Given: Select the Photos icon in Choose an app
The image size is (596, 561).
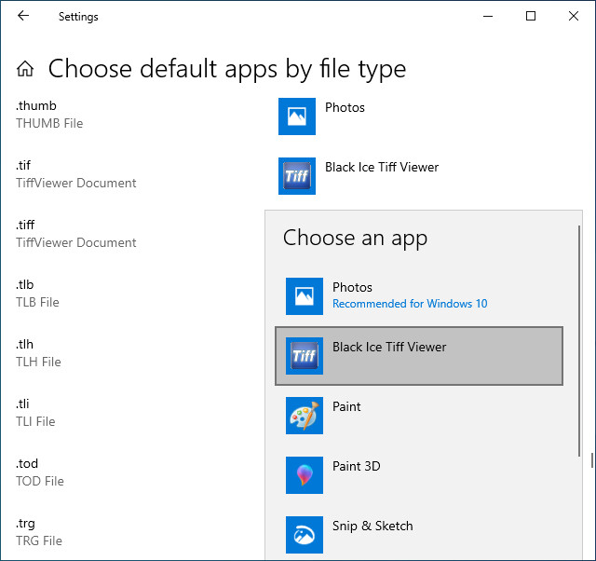Looking at the screenshot, I should point(305,296).
